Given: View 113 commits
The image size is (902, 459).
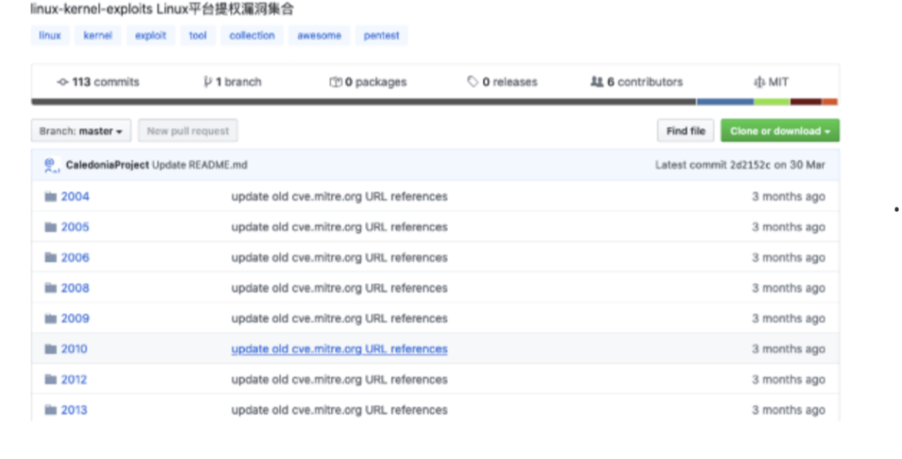Looking at the screenshot, I should 99,82.
